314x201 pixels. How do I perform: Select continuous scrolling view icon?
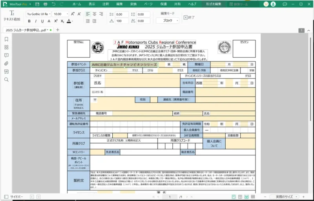pos(246,197)
